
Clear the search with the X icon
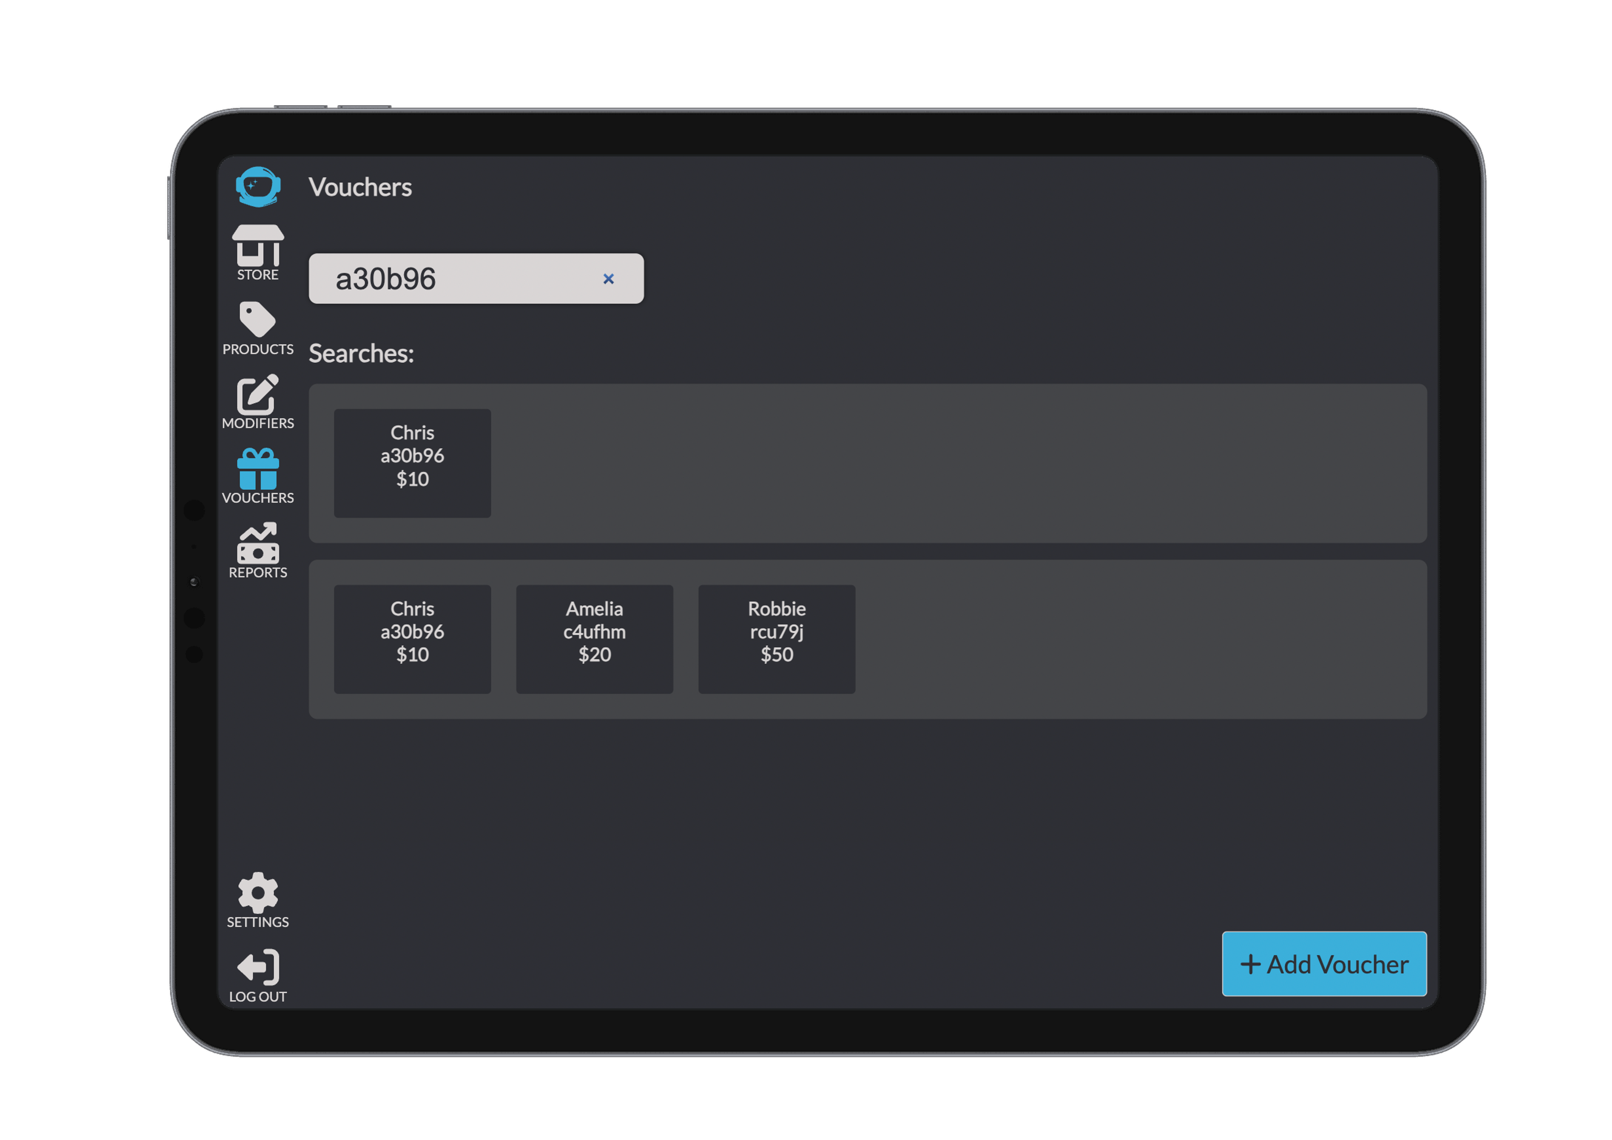click(608, 278)
